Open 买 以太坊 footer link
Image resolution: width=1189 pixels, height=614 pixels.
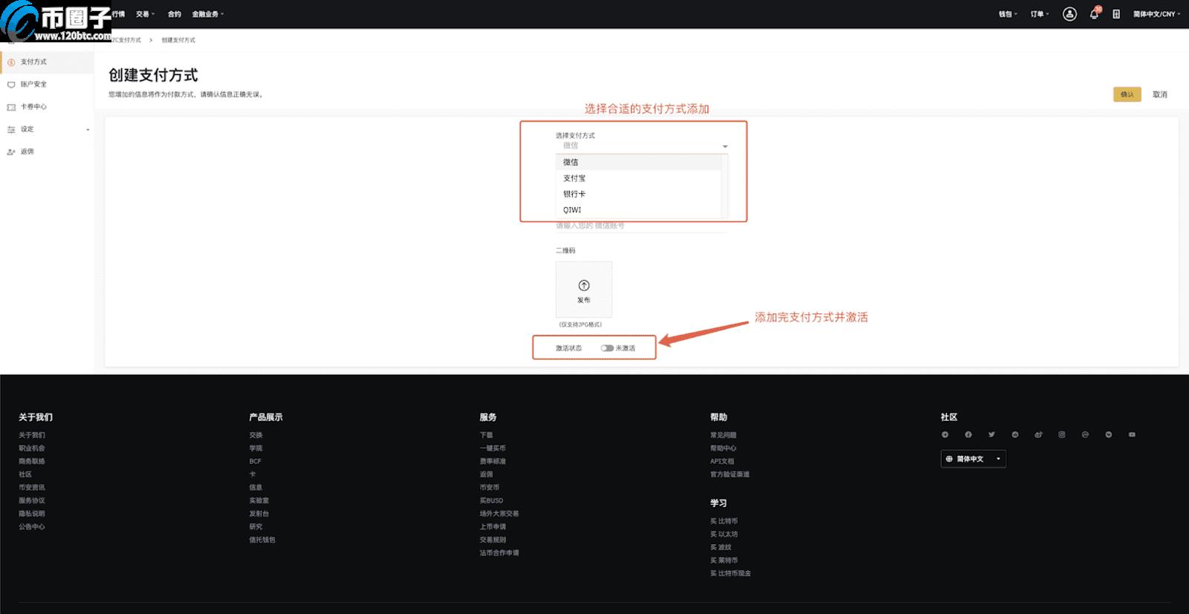(x=724, y=535)
